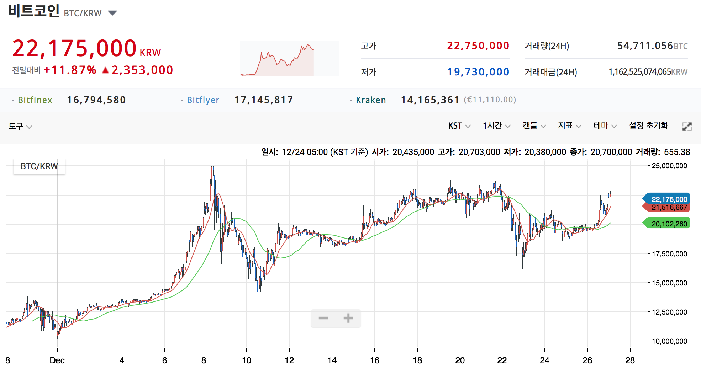Click the ▲2,353,000 change amount
701x369 pixels.
(x=137, y=70)
